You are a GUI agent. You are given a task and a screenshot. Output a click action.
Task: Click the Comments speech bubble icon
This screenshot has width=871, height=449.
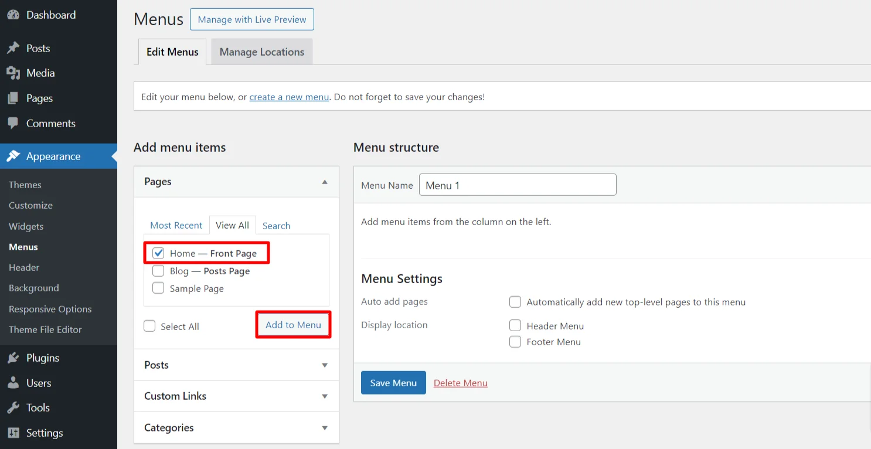click(x=13, y=124)
